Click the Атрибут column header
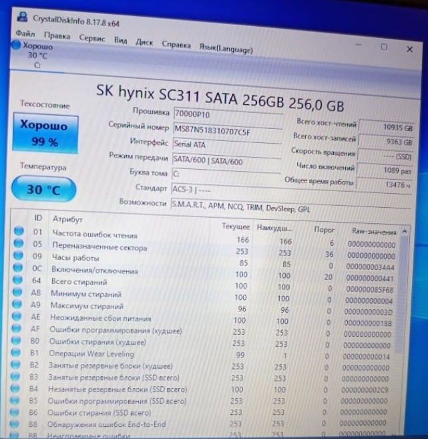The image size is (428, 439). [67, 219]
